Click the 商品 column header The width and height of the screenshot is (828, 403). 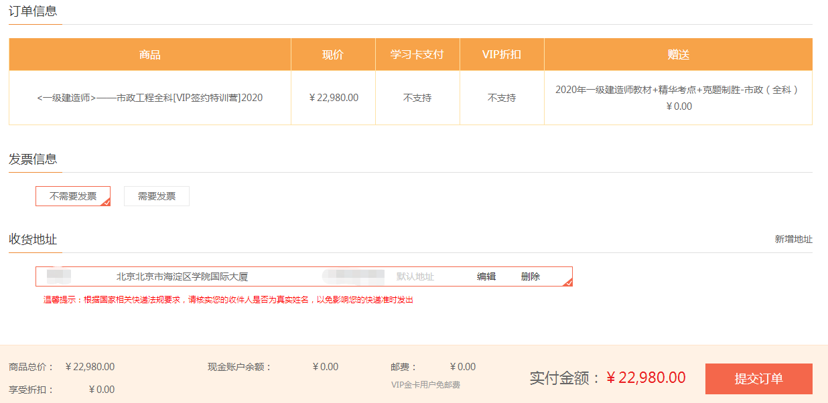pos(149,54)
